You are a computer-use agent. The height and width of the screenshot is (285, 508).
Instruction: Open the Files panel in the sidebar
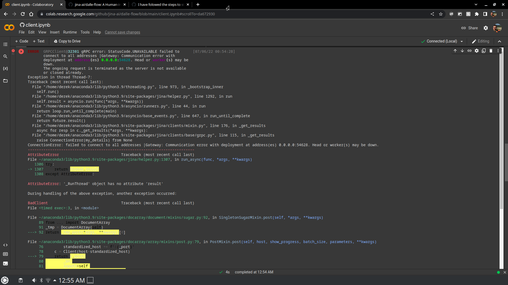coord(5,81)
